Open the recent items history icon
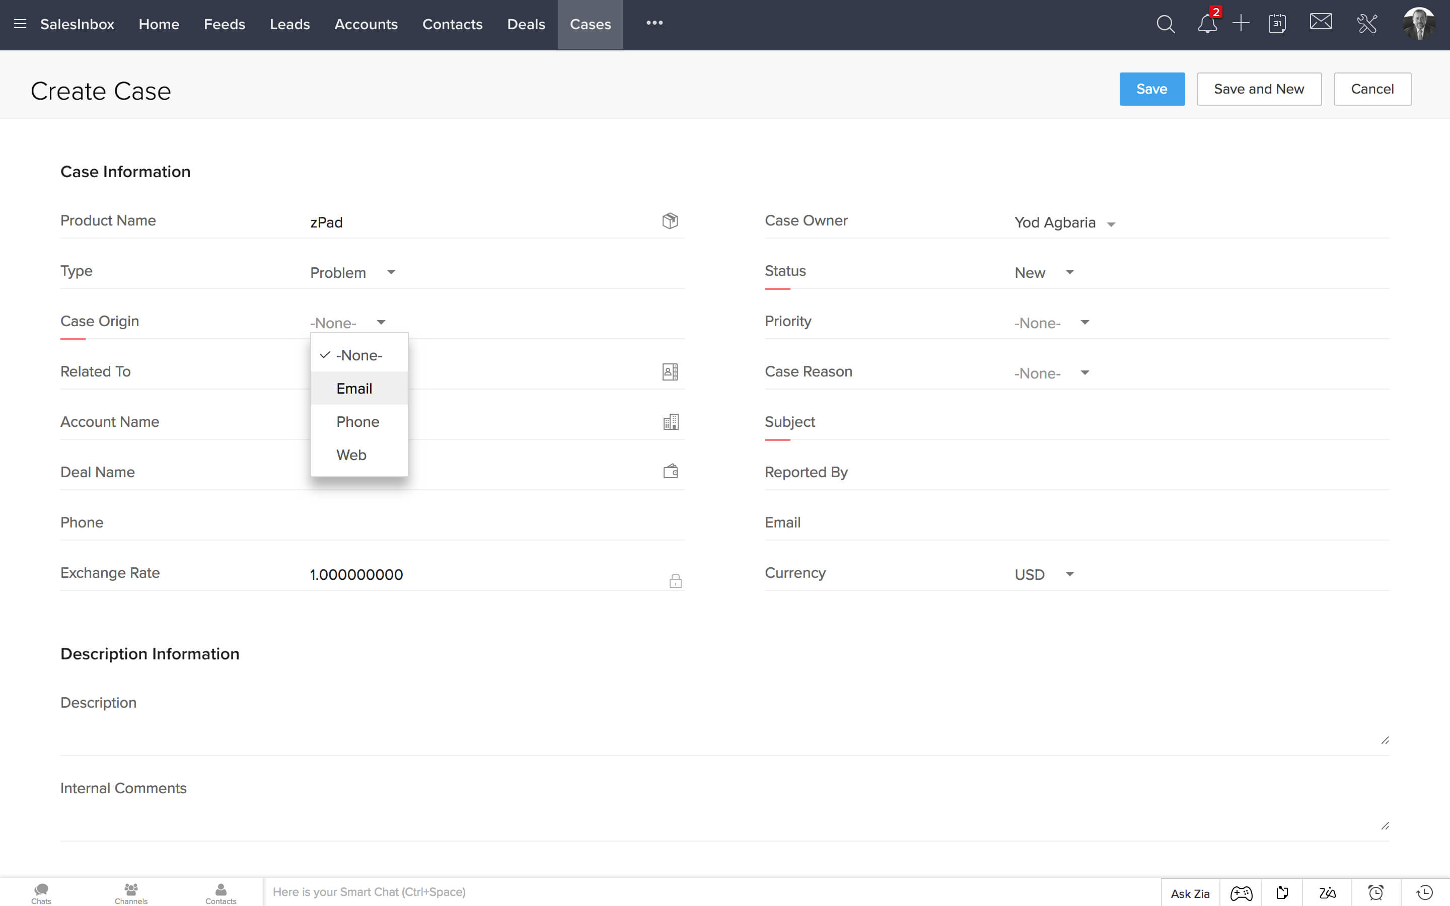The image size is (1450, 906). coord(1424,893)
